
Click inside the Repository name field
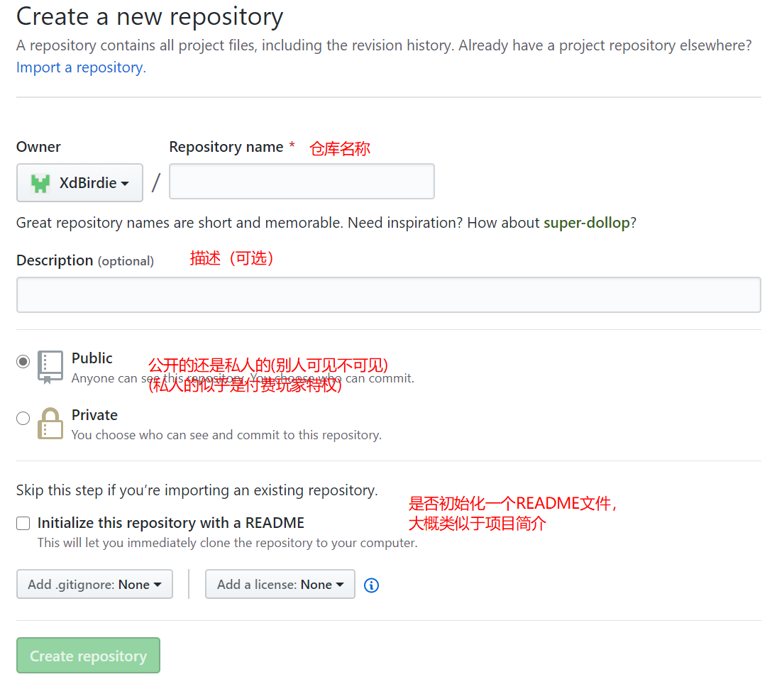[x=301, y=181]
